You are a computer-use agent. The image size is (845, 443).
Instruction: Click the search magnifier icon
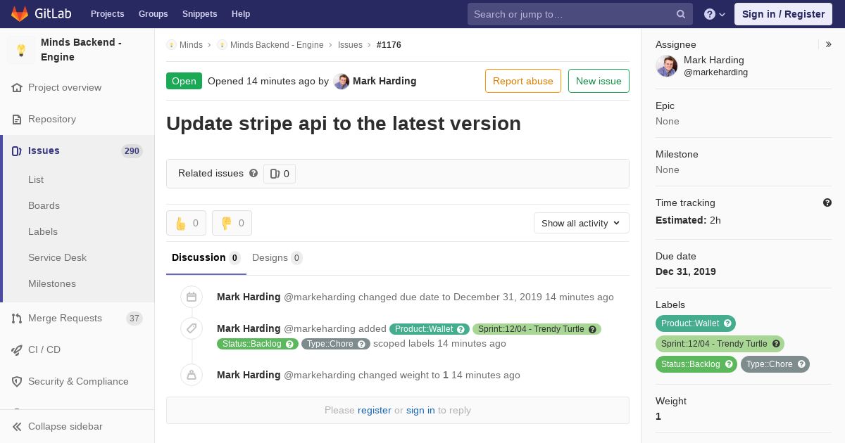[681, 14]
